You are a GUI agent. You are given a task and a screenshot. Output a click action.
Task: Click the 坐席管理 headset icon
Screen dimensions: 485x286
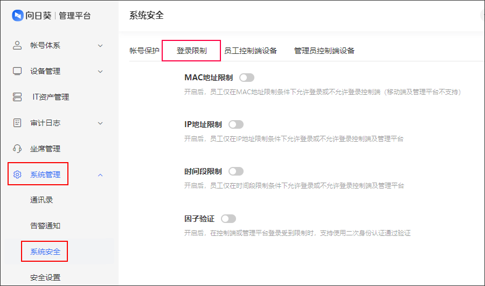click(17, 149)
